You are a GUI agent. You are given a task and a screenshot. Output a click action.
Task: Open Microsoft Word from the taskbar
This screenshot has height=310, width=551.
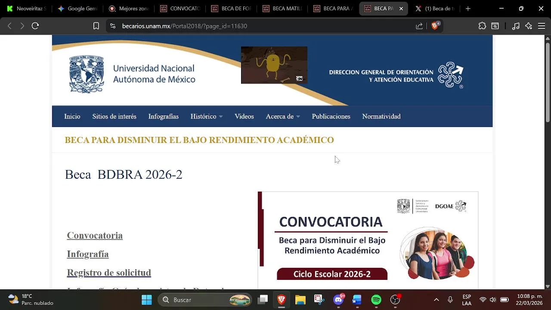tap(357, 300)
